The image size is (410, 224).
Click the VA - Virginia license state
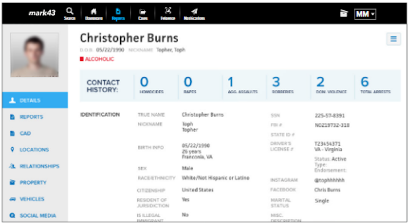point(328,150)
